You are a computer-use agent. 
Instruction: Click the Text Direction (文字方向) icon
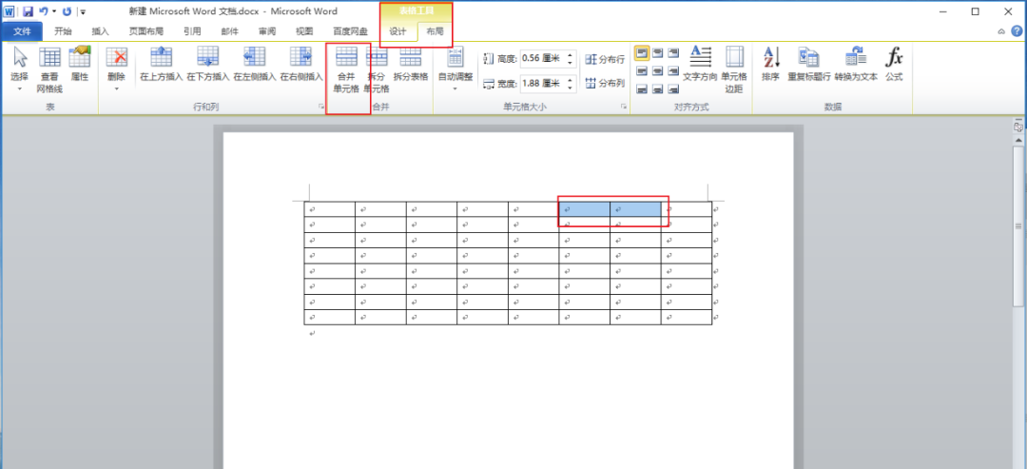point(700,65)
